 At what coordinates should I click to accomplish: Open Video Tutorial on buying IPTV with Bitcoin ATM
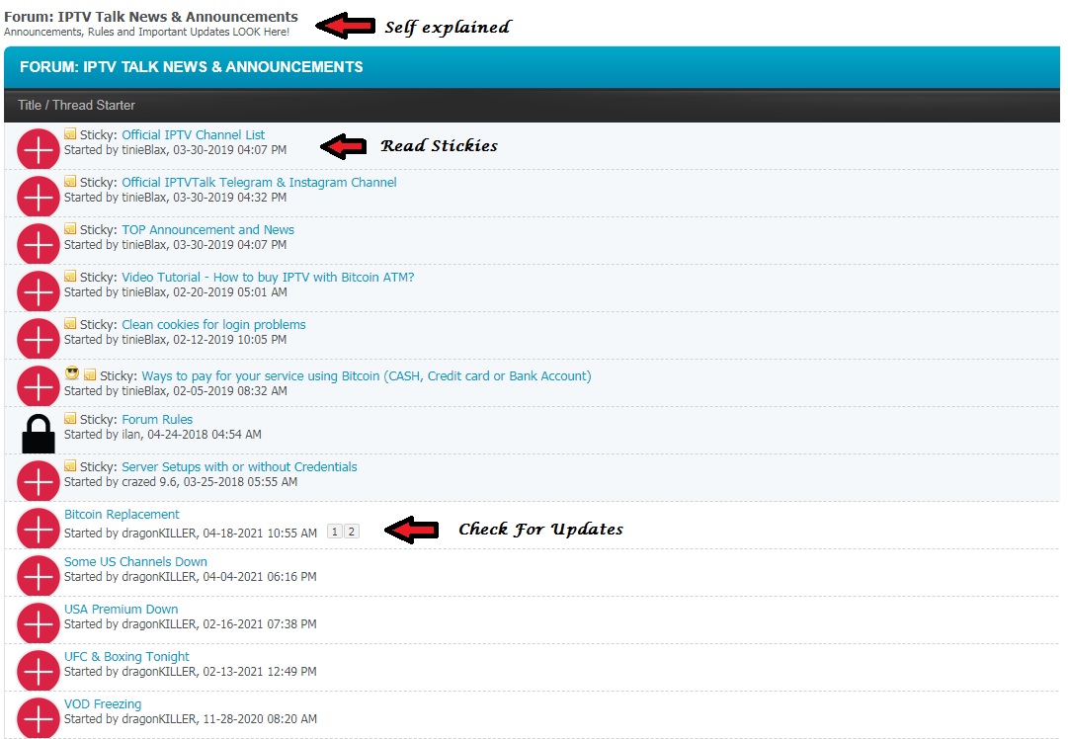click(268, 278)
